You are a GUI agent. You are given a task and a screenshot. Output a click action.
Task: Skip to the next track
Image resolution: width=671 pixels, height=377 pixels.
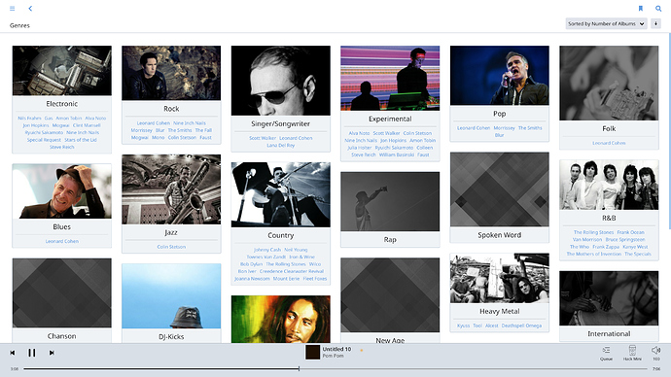(x=52, y=353)
